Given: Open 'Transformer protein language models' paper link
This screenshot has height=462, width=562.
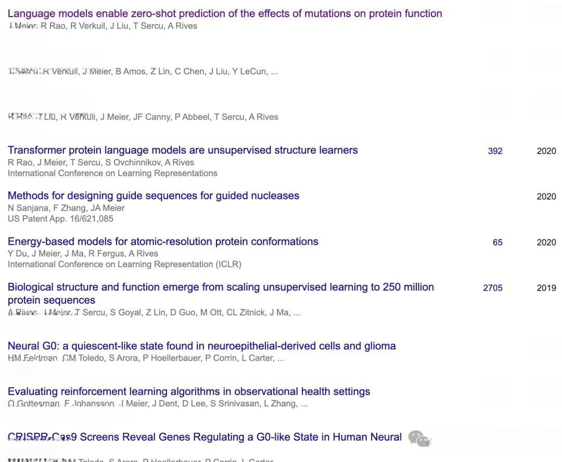Looking at the screenshot, I should [x=183, y=150].
